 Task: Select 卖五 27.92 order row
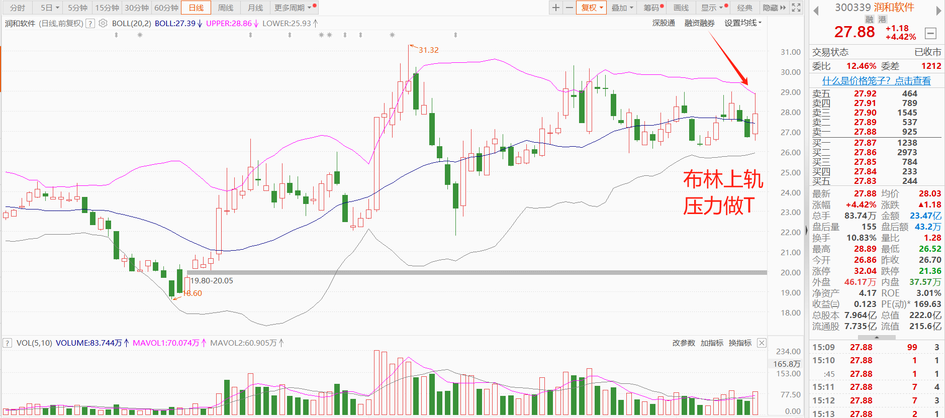pos(876,93)
